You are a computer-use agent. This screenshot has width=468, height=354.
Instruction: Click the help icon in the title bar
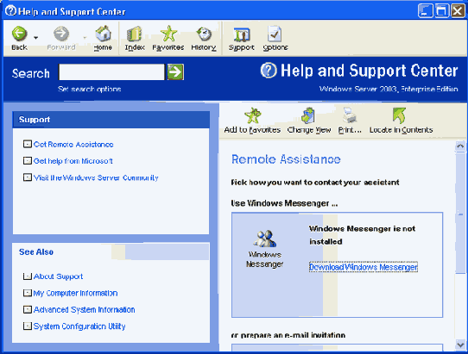pos(11,11)
